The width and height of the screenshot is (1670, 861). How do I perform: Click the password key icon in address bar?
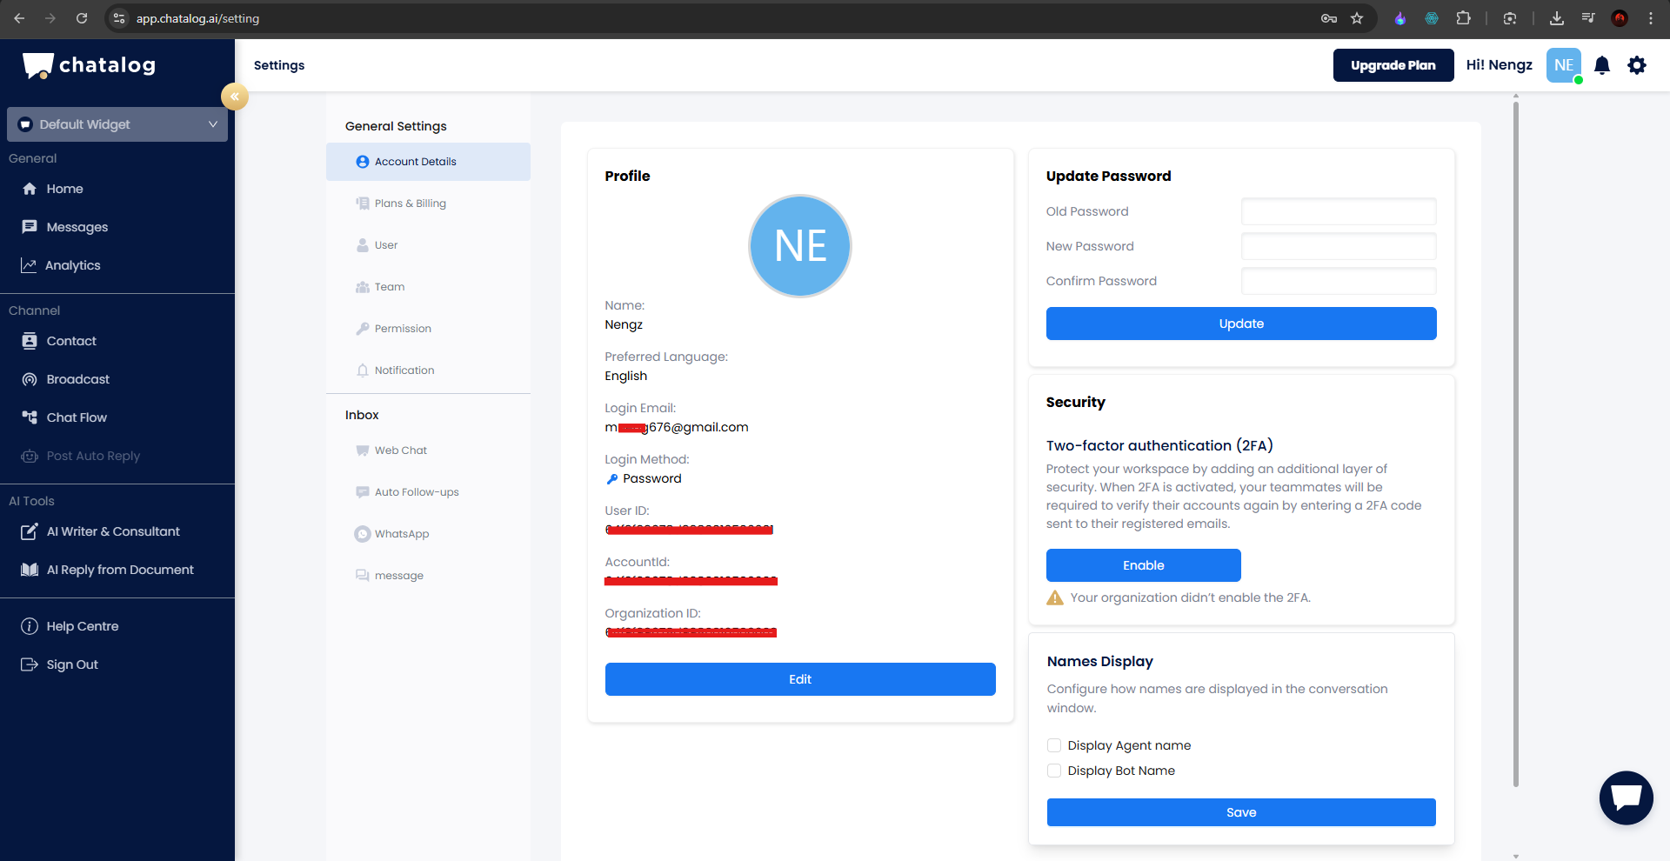pos(1329,18)
